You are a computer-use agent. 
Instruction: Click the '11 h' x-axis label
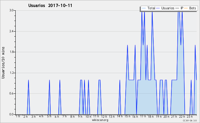coord(96,116)
